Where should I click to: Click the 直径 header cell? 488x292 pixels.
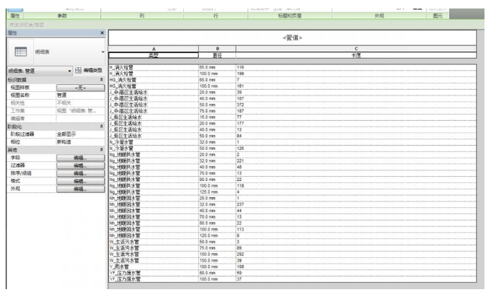coord(217,55)
